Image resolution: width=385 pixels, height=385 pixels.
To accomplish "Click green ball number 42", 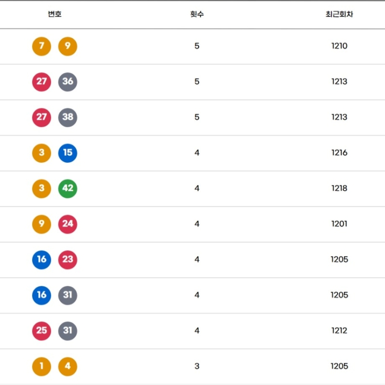I will (x=67, y=189).
